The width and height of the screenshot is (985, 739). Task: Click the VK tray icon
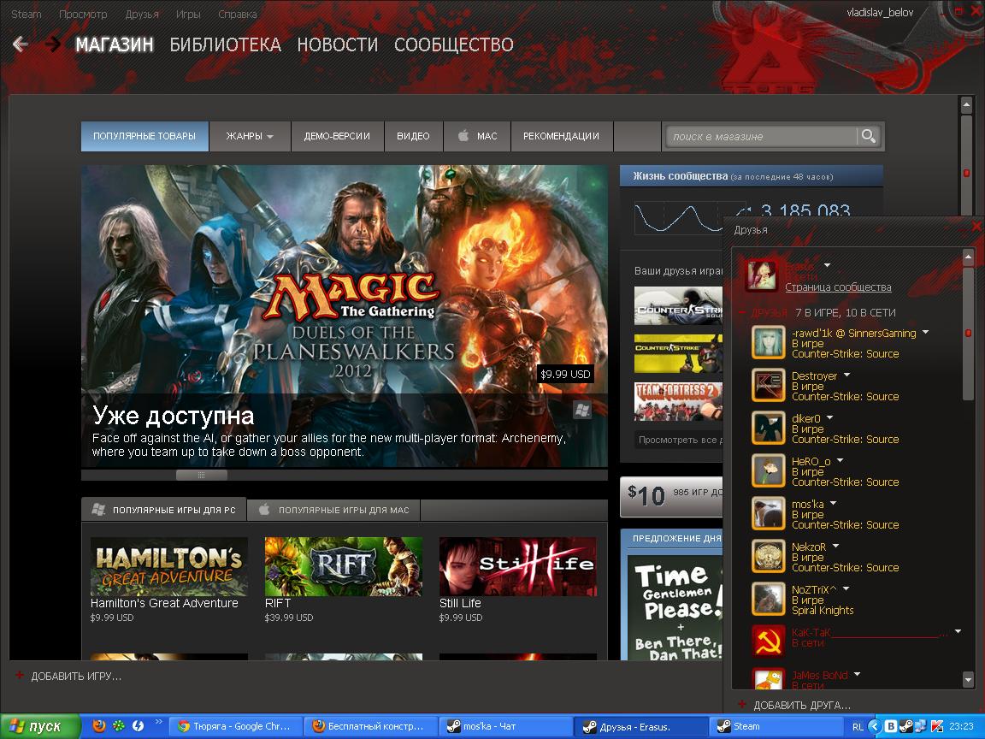(890, 726)
